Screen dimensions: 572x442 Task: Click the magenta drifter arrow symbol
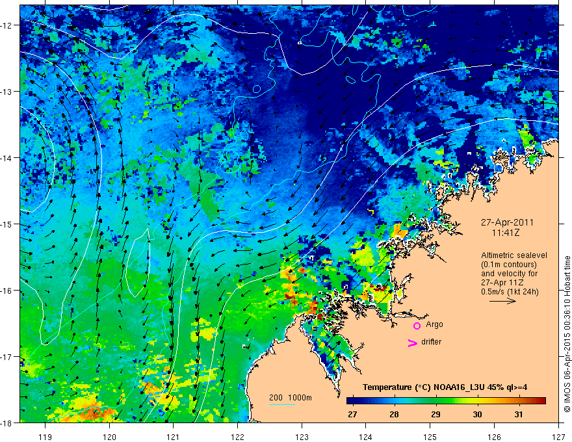tap(412, 343)
